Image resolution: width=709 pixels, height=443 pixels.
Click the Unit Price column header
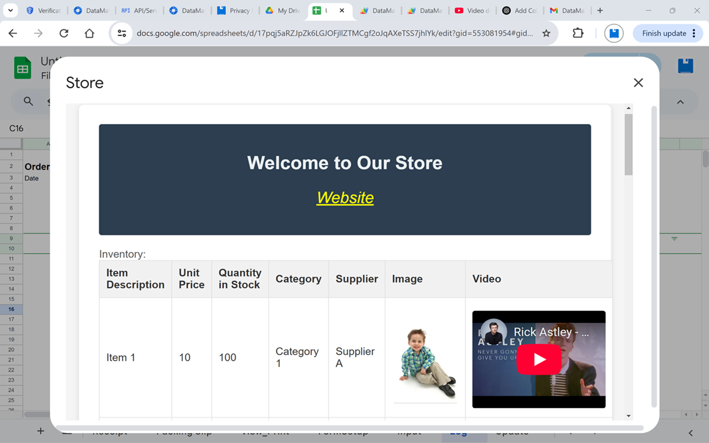coord(192,279)
